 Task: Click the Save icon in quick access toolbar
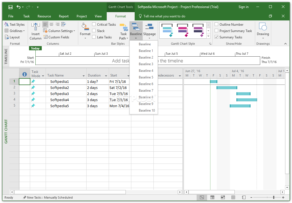[11, 7]
